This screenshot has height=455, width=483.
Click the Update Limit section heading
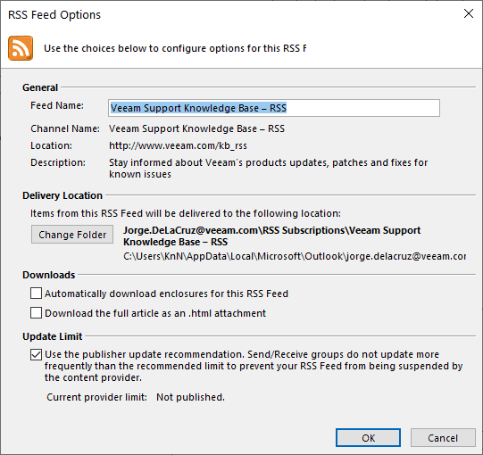click(53, 336)
